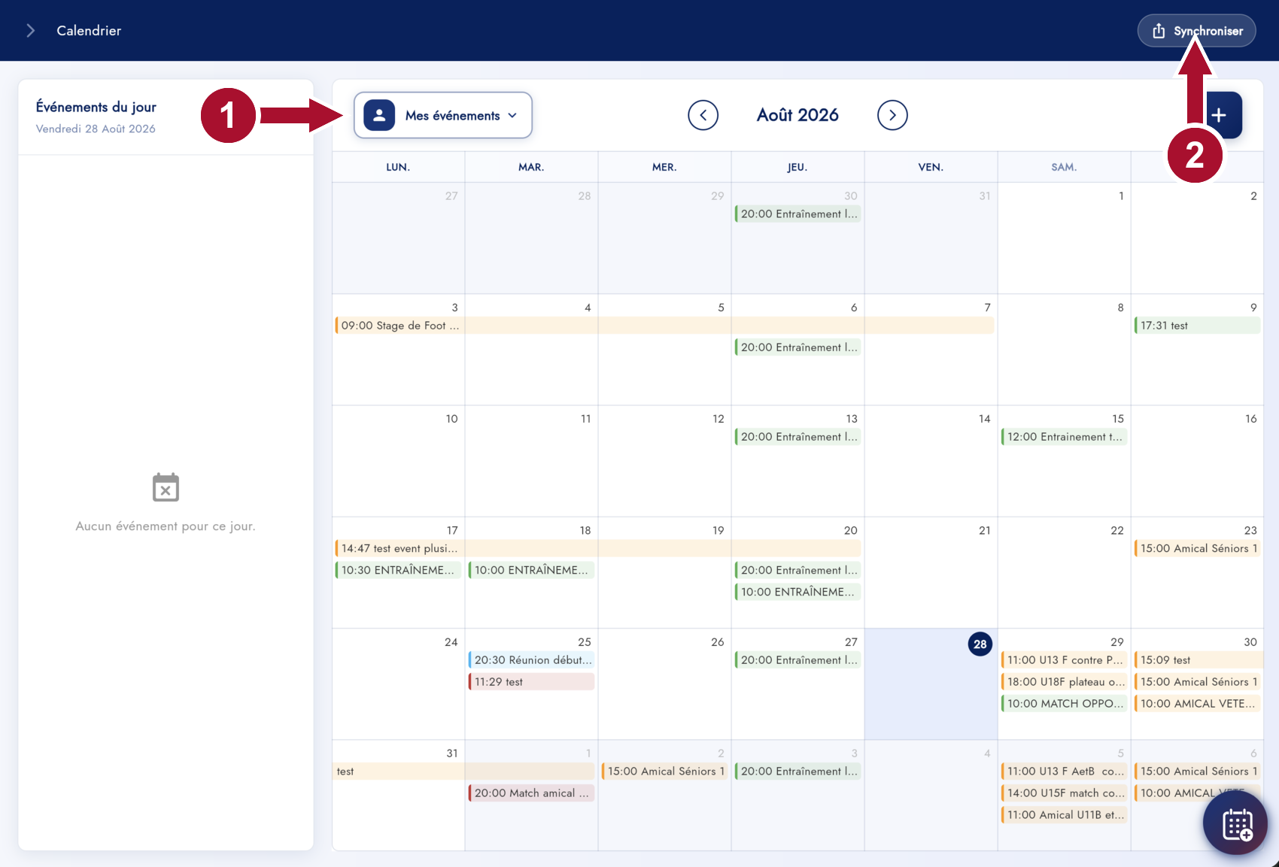Open 11:00 Amical U11B event
This screenshot has width=1279, height=867.
pos(1064,814)
